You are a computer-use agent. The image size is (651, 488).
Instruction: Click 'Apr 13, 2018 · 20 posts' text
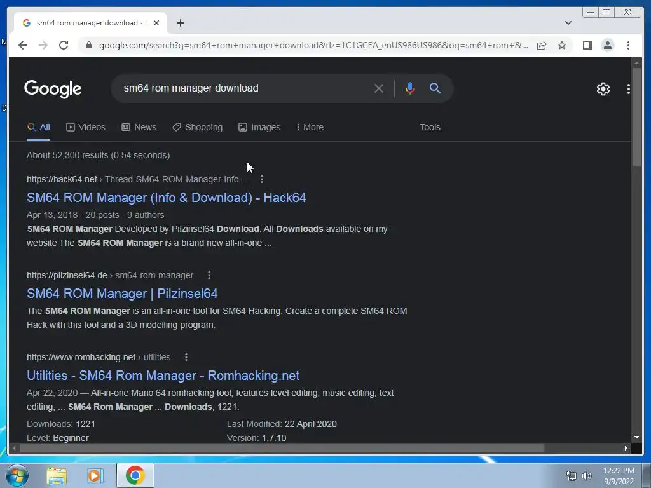tap(73, 215)
